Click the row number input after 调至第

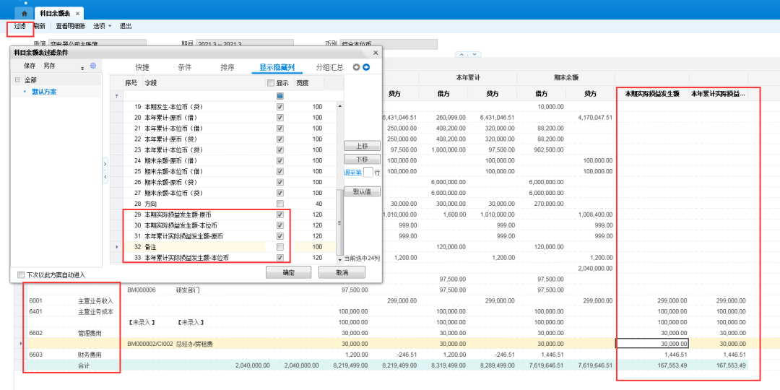pos(368,172)
